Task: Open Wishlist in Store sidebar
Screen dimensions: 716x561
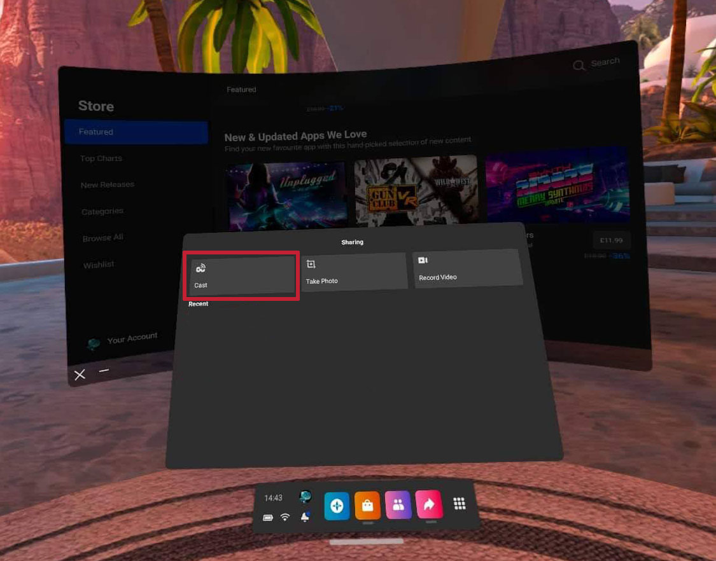Action: tap(99, 265)
